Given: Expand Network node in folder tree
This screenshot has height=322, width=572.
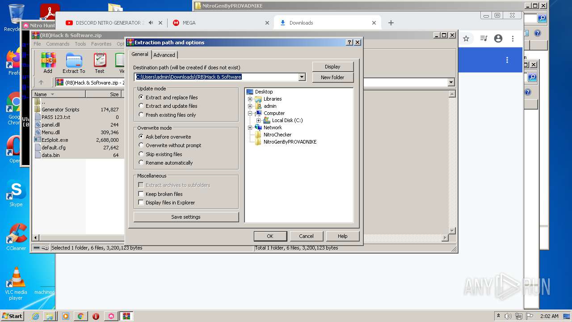Looking at the screenshot, I should click(250, 127).
